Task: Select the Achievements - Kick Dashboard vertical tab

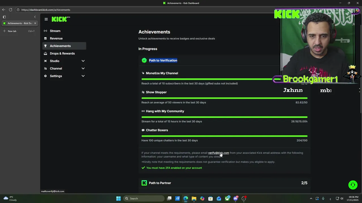Action: coord(20,23)
